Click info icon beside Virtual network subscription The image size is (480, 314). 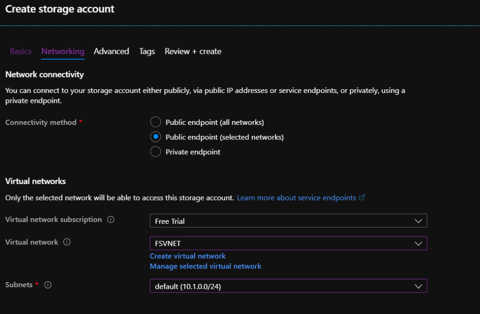coord(111,220)
